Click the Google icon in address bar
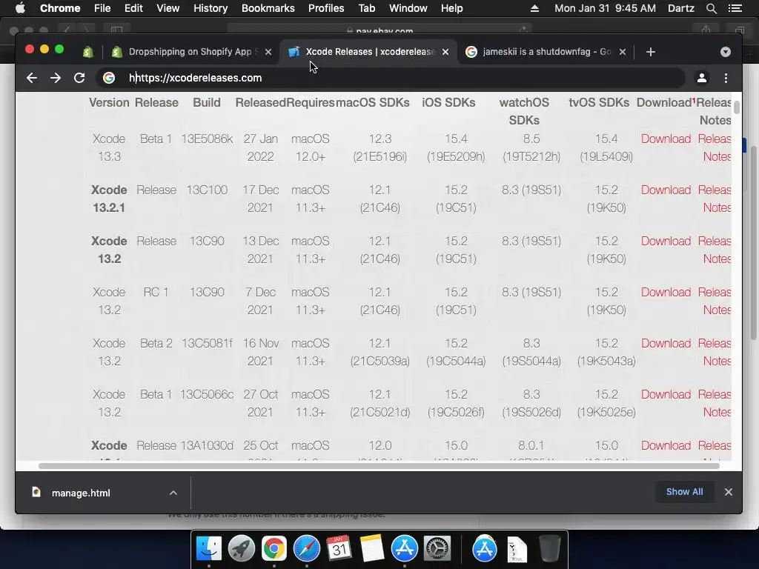The width and height of the screenshot is (759, 569). 109,78
